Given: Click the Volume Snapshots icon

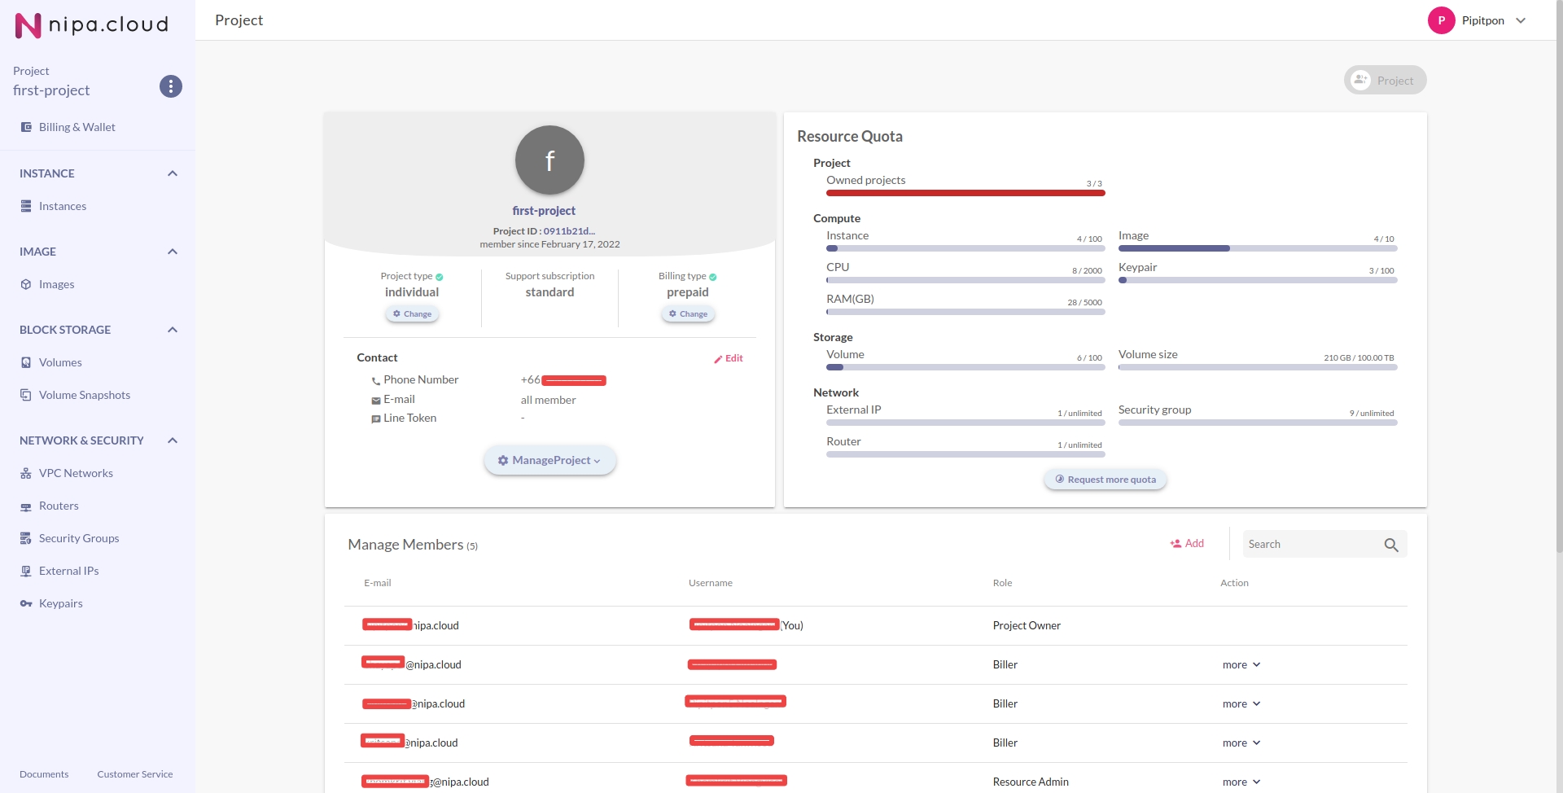Looking at the screenshot, I should pos(26,395).
